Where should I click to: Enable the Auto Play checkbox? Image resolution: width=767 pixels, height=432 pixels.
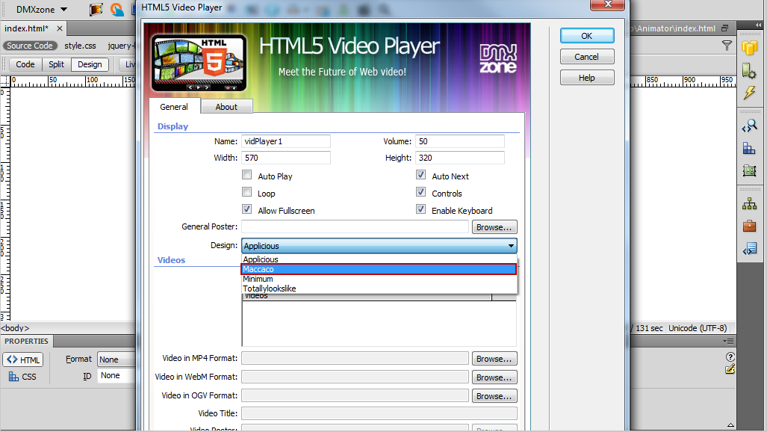(247, 175)
